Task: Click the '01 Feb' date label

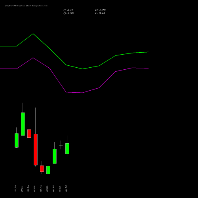Action: pos(34,188)
